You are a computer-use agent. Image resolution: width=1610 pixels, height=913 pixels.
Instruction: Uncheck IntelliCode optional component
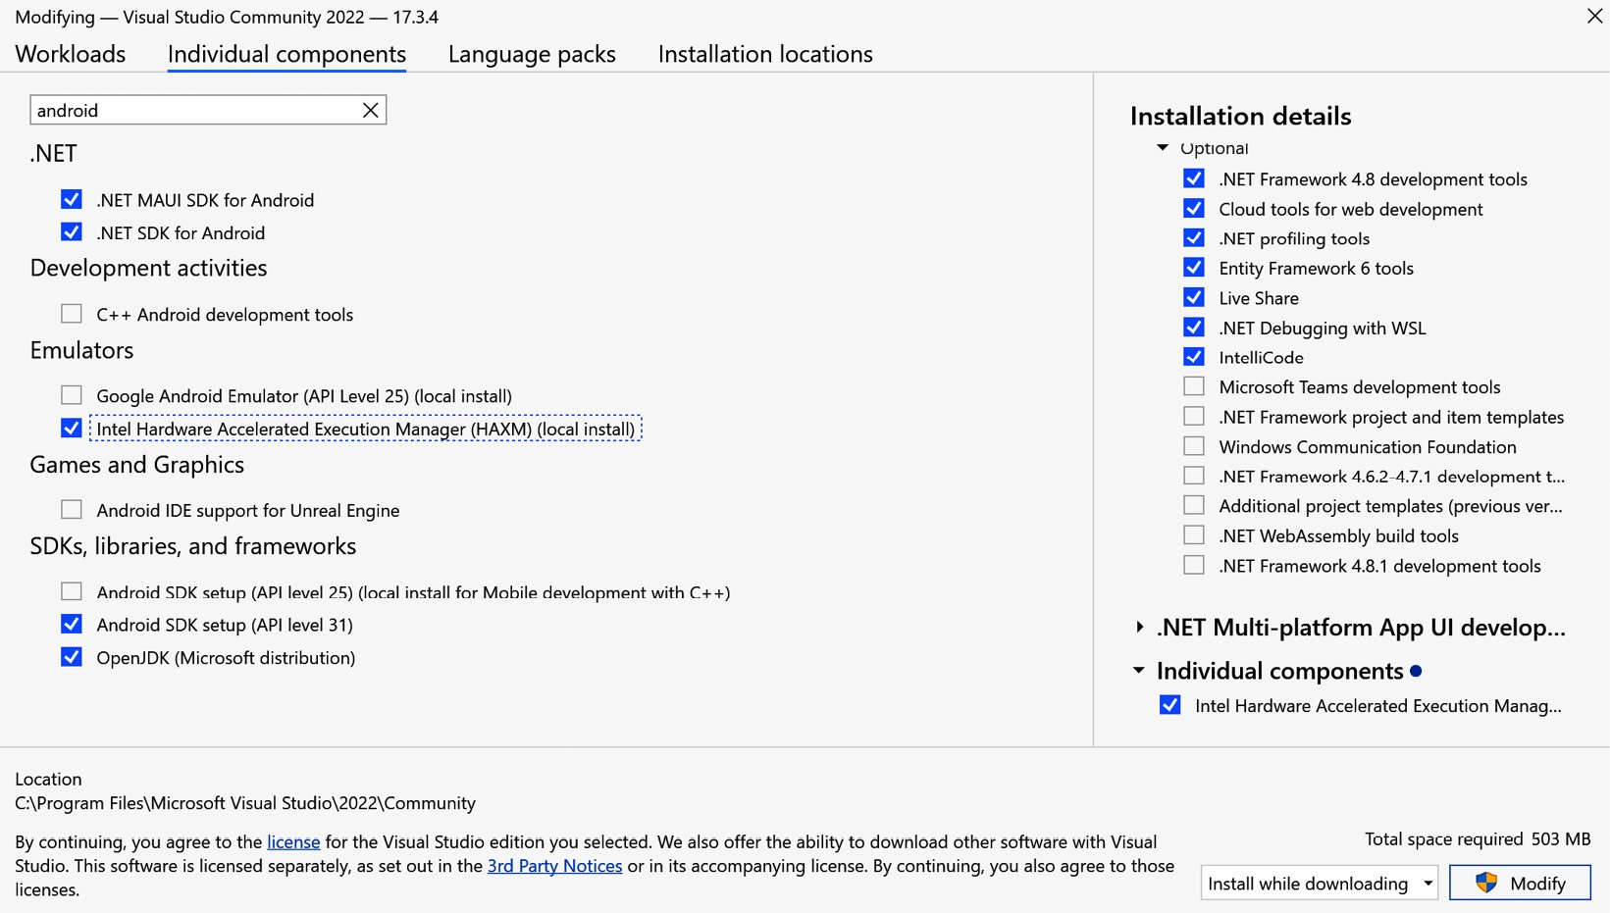pyautogui.click(x=1194, y=357)
